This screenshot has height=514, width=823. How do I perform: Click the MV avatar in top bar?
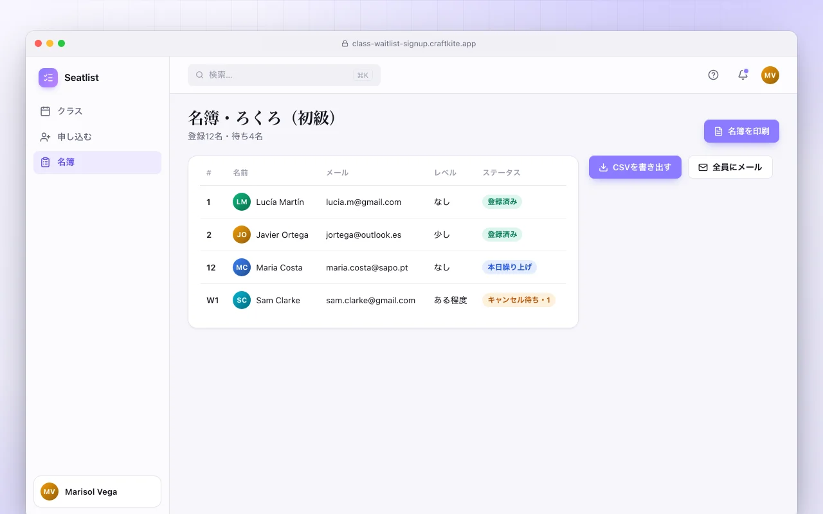coord(770,75)
